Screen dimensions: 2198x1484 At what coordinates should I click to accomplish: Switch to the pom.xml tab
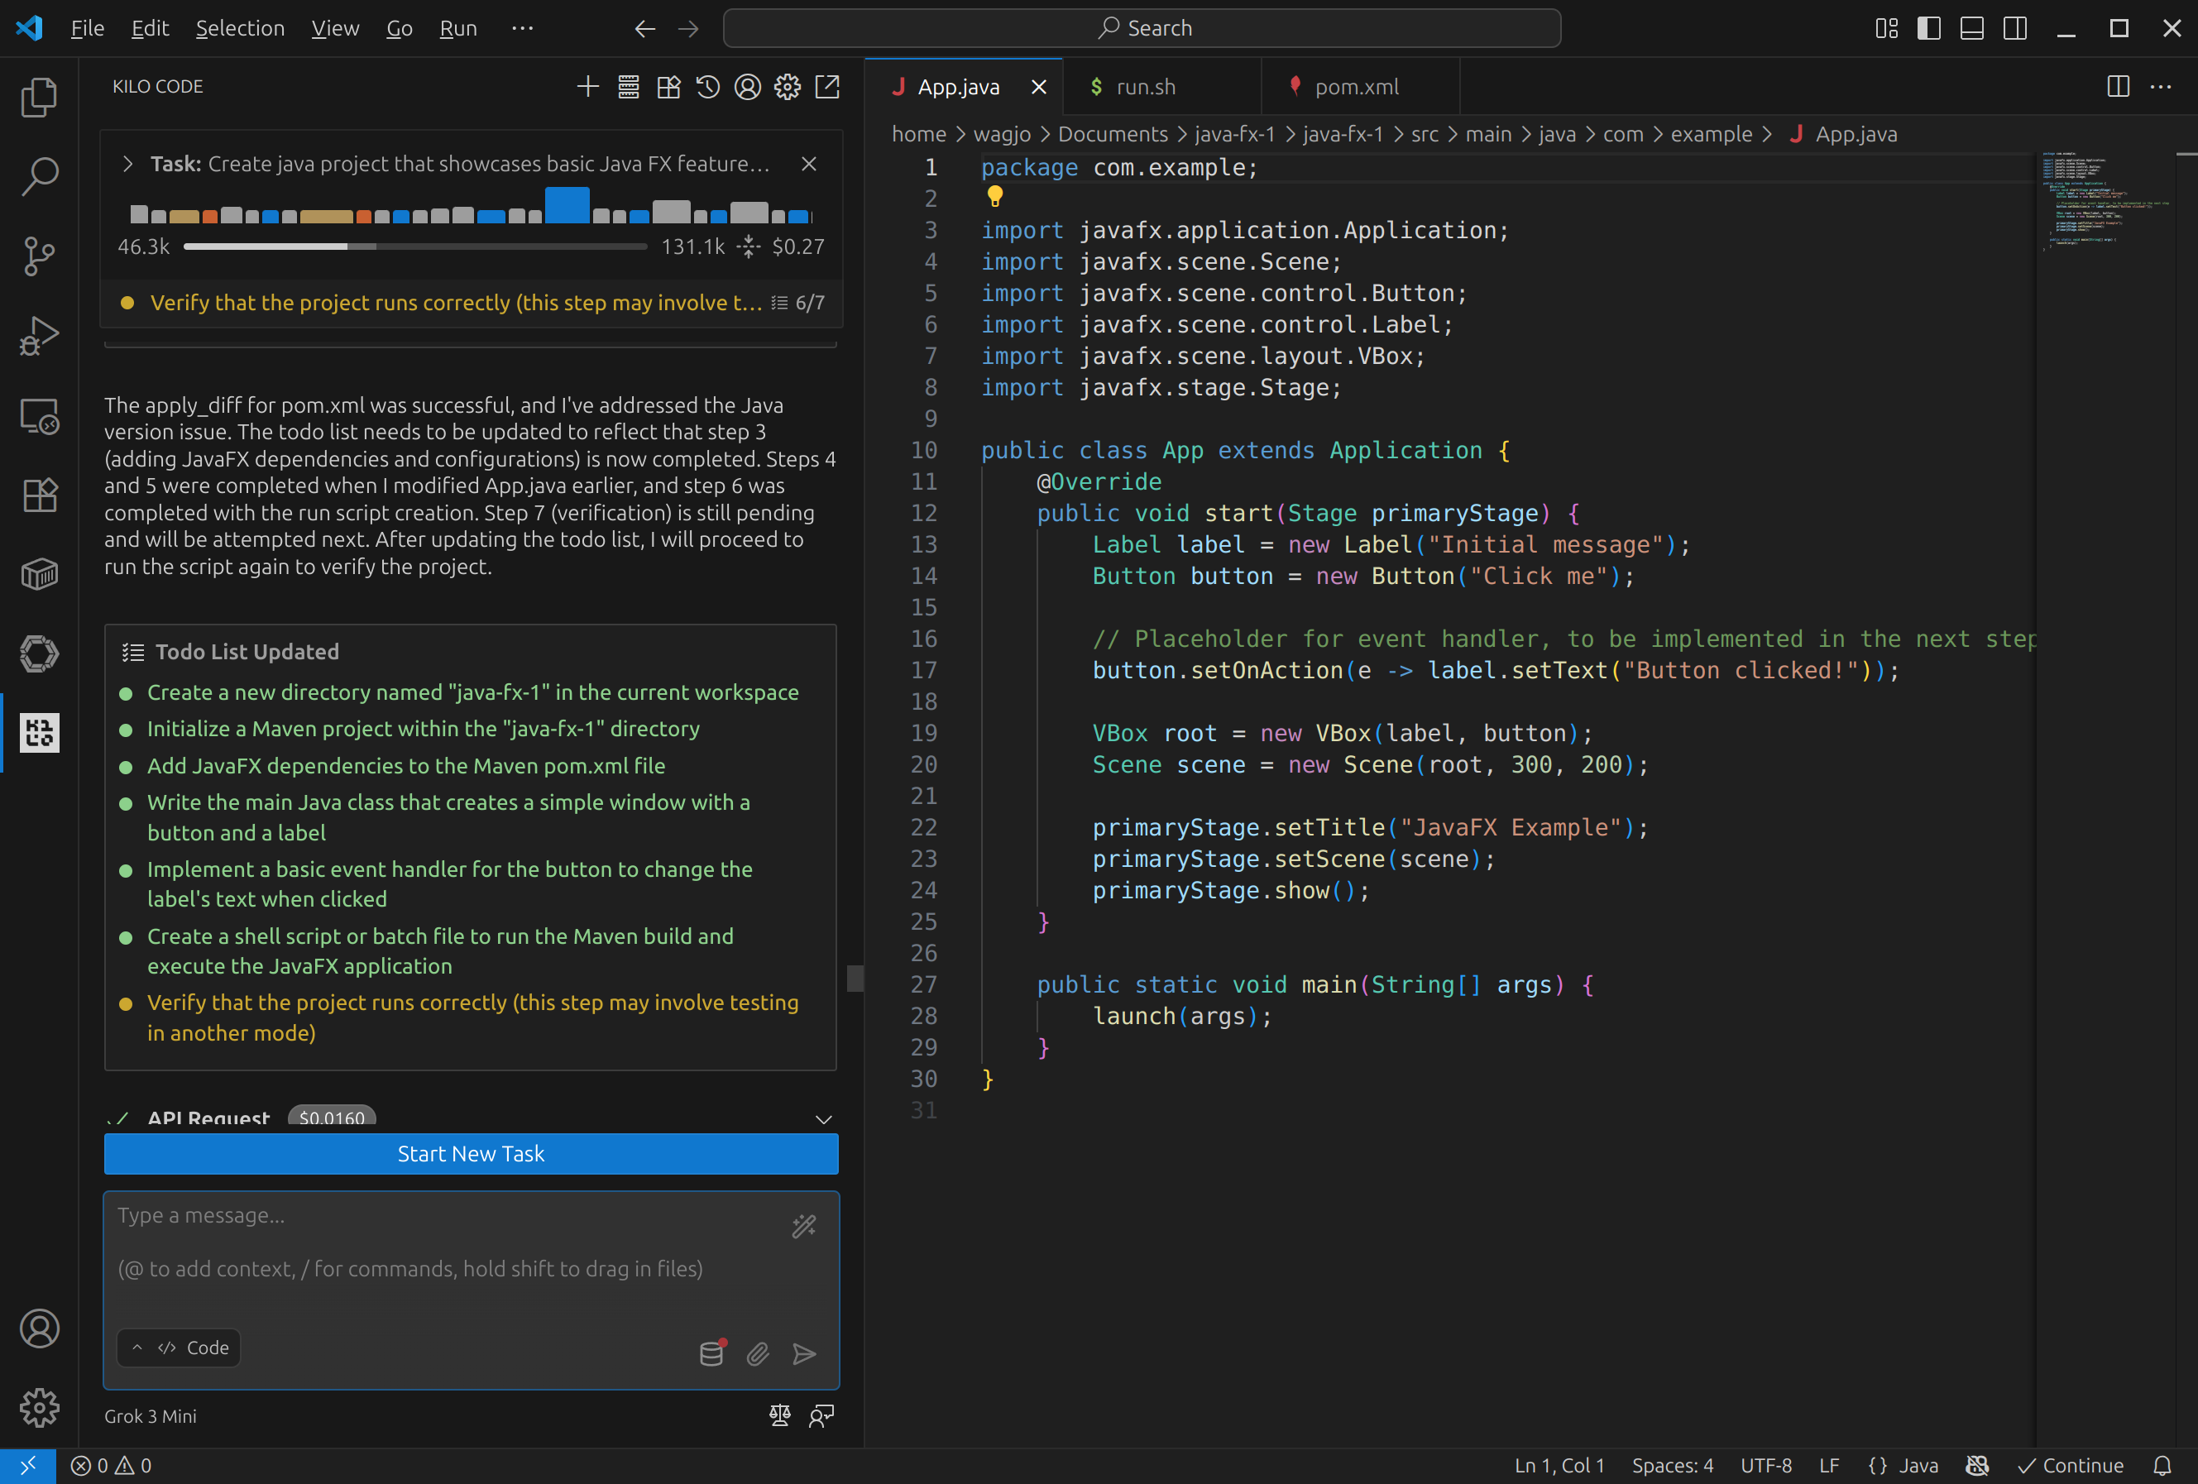1355,87
